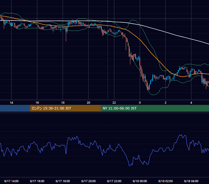Viewport: 209px width, 184px height.
Task: Click the 9/17 16:00 date label
Action: (x=37, y=181)
